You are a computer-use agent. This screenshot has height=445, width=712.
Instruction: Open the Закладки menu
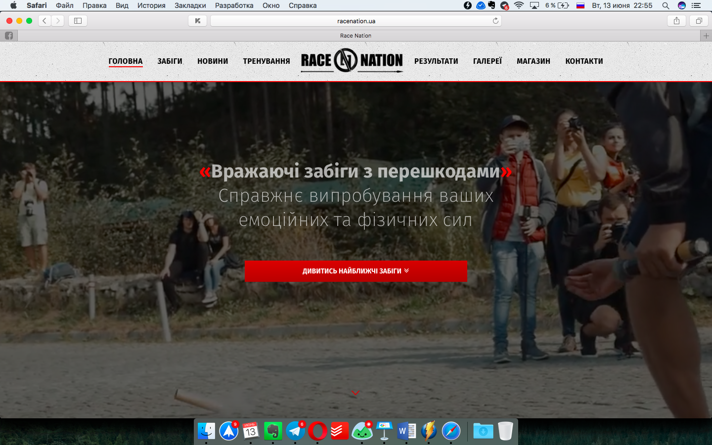[x=190, y=5]
